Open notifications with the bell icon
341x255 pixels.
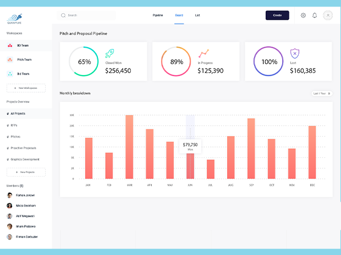(315, 15)
